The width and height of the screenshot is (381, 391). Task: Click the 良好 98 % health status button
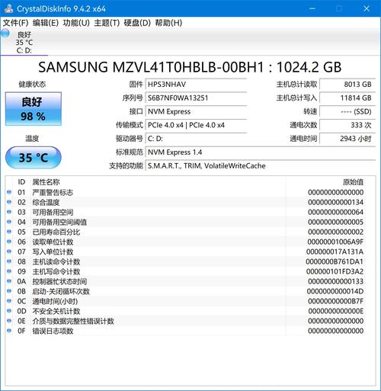point(34,109)
